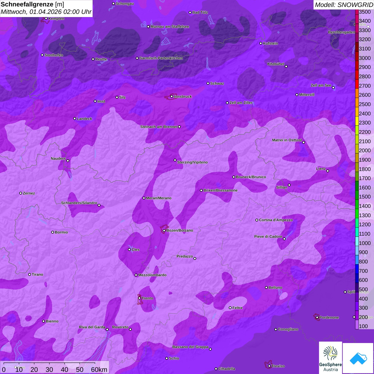This screenshot has width=374, height=374.
Task: Select the Trento city marker dot
Action: click(x=139, y=298)
